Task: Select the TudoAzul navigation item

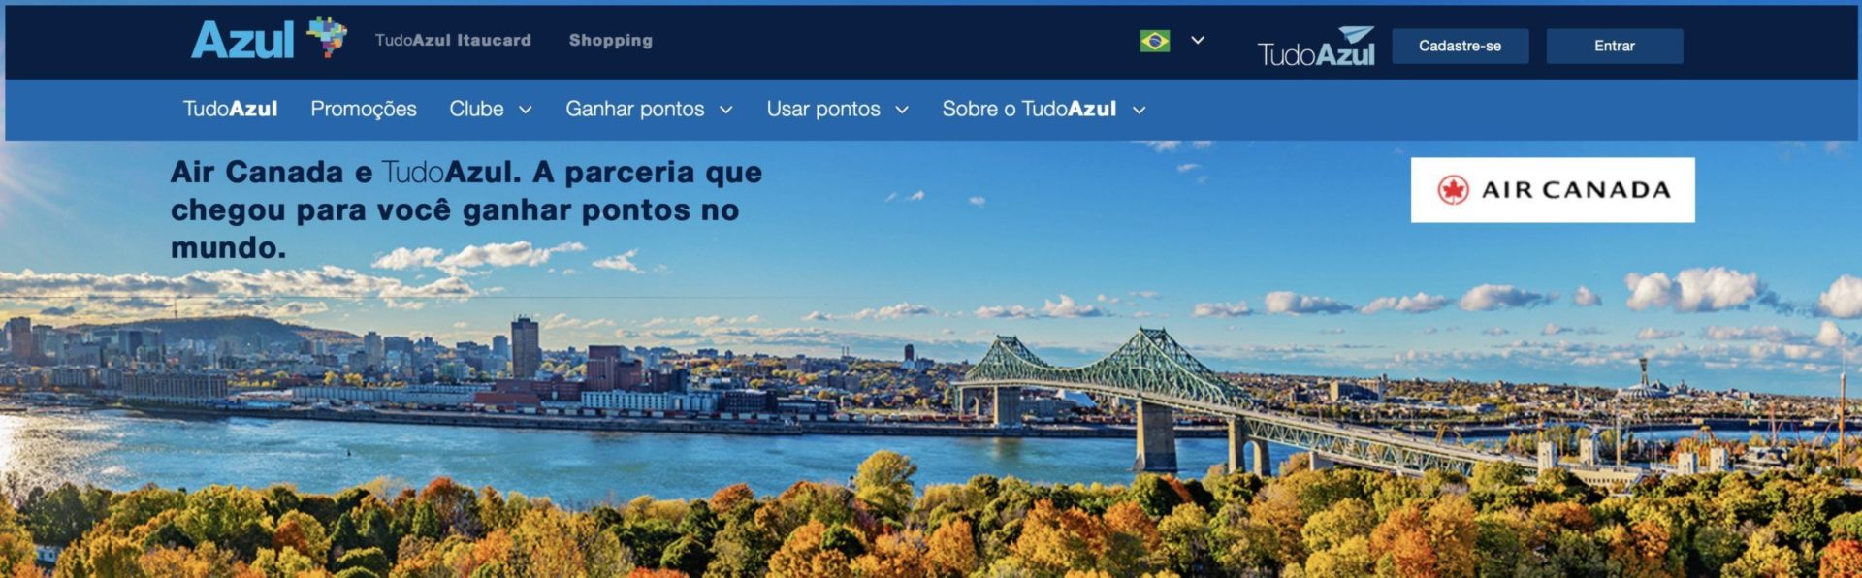Action: pyautogui.click(x=230, y=109)
